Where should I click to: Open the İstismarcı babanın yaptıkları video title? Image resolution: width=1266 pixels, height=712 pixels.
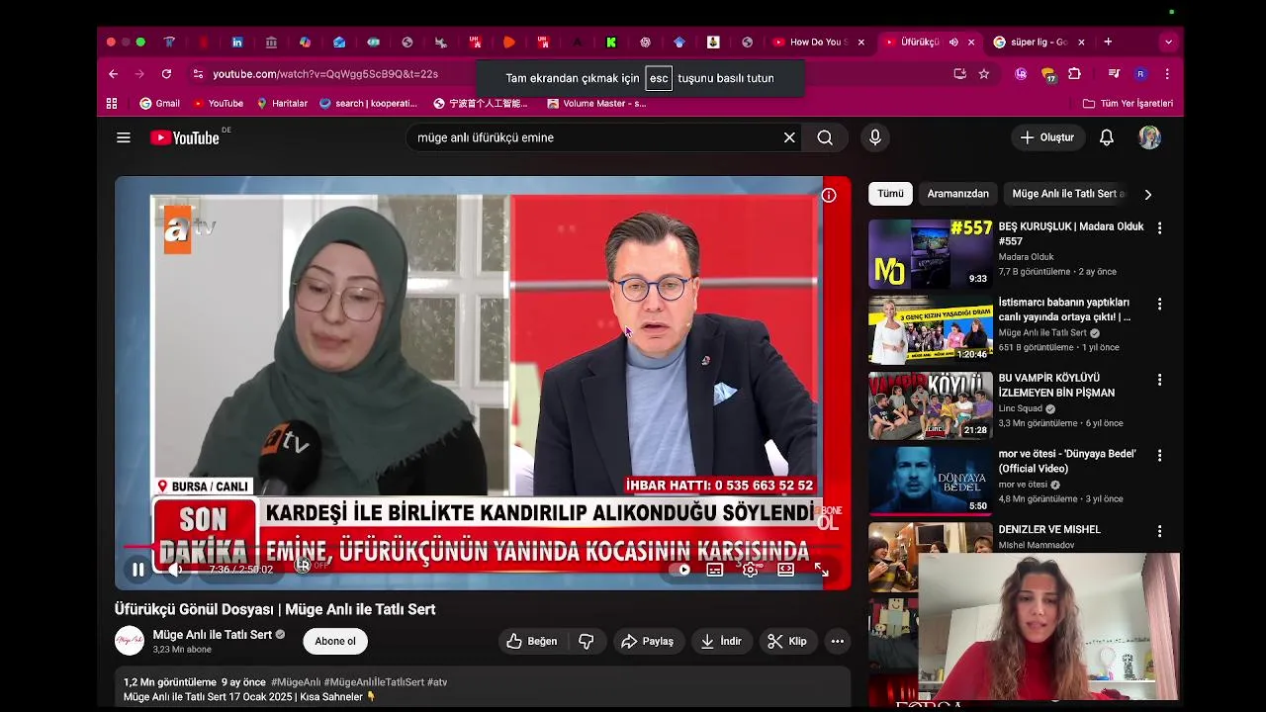click(1064, 310)
